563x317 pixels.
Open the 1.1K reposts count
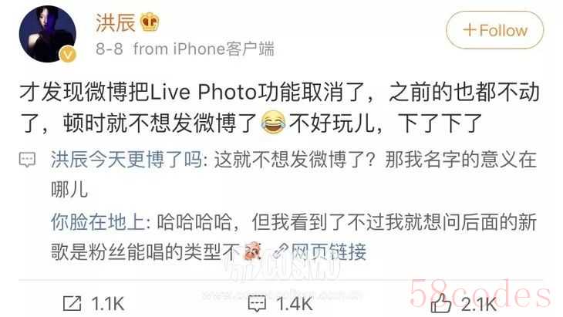pos(108,304)
